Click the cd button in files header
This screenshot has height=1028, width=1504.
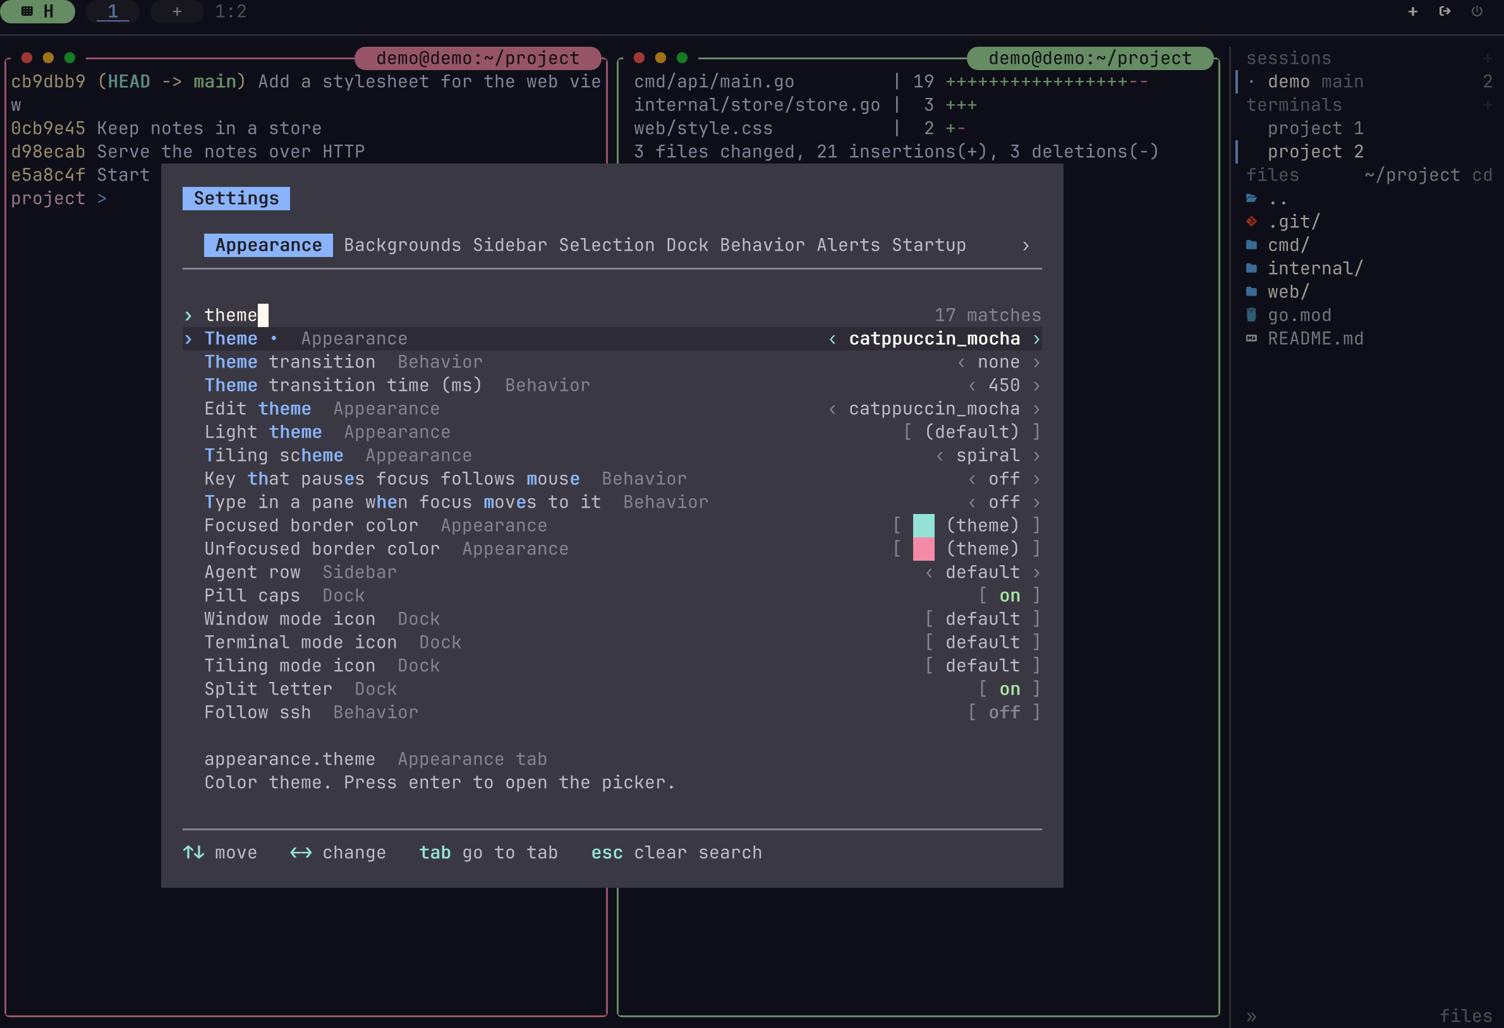1481,175
